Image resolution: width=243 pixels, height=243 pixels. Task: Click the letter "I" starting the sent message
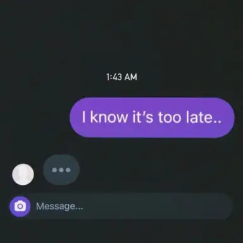84,117
